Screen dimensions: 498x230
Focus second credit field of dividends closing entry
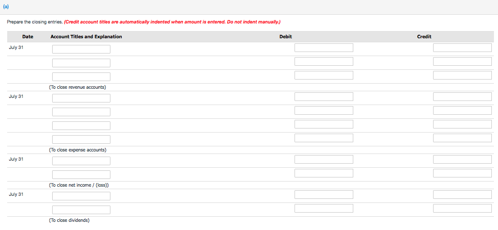click(462, 209)
